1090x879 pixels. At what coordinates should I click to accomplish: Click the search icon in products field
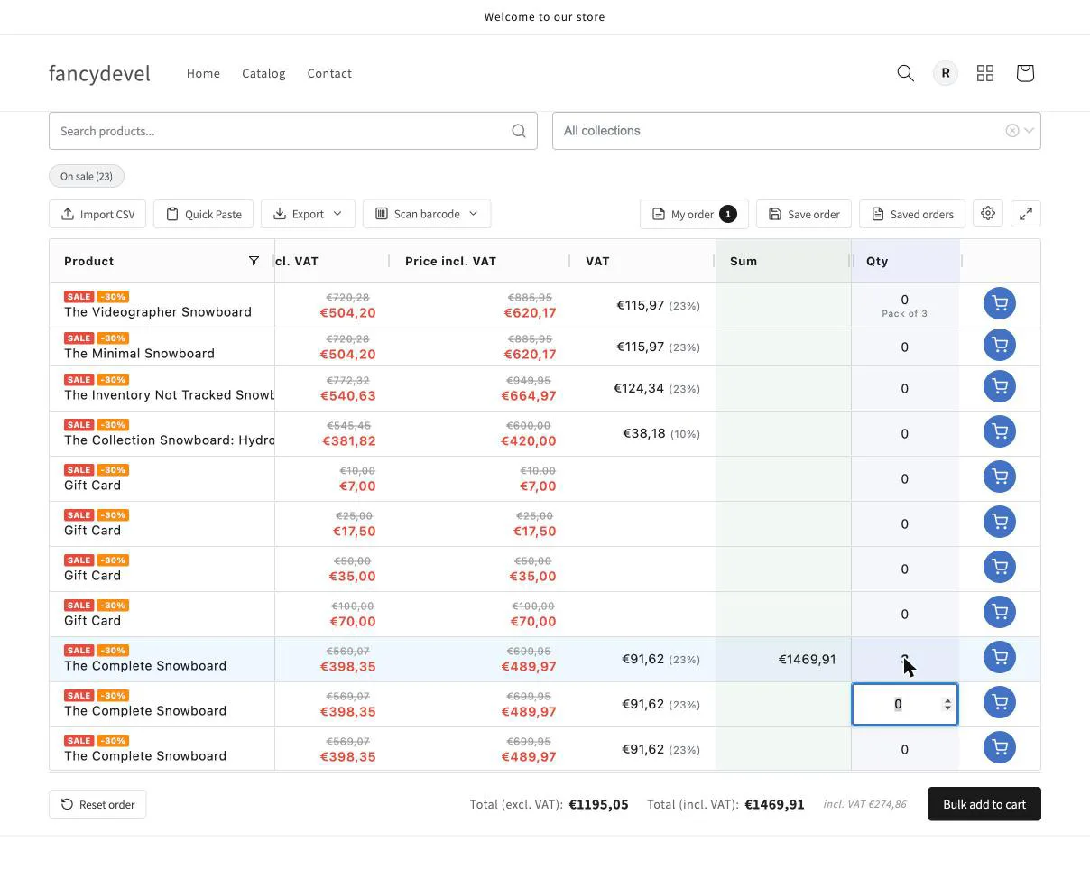[519, 131]
